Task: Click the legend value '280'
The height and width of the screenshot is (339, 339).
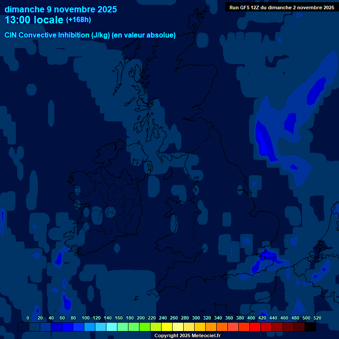Action: pos(185,318)
